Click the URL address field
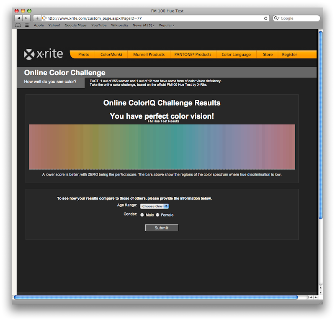This screenshot has height=321, width=335. (x=155, y=18)
